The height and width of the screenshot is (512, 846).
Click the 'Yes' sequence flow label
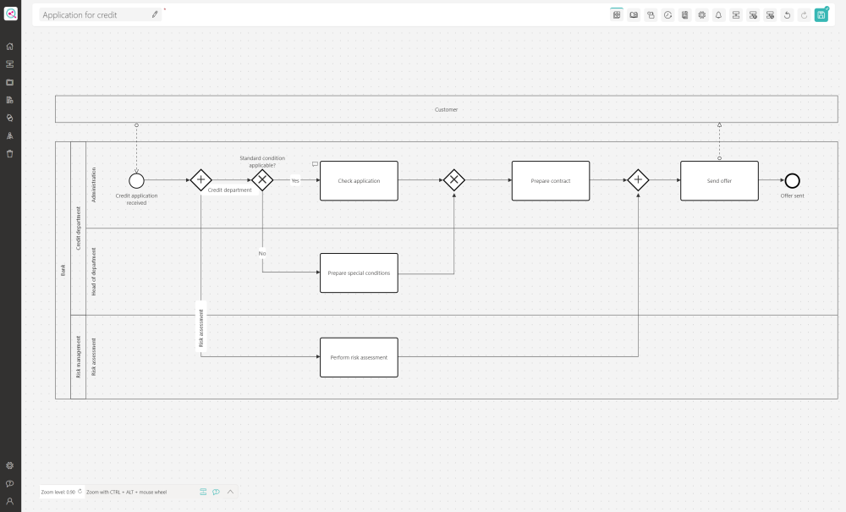pos(295,181)
